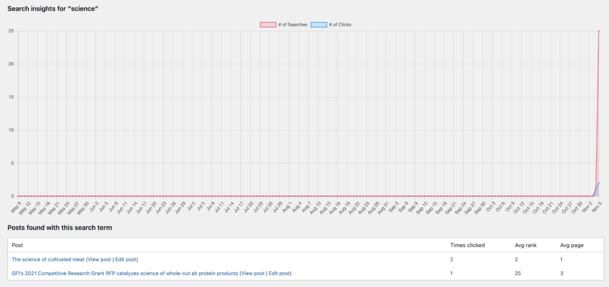Screen dimensions: 609x287
Task: Click the 'Avg page' column header
Action: pyautogui.click(x=572, y=245)
